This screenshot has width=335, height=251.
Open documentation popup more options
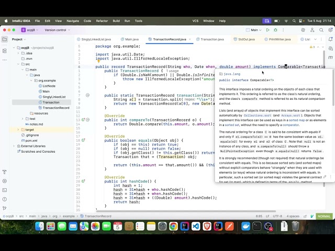pos(330,177)
